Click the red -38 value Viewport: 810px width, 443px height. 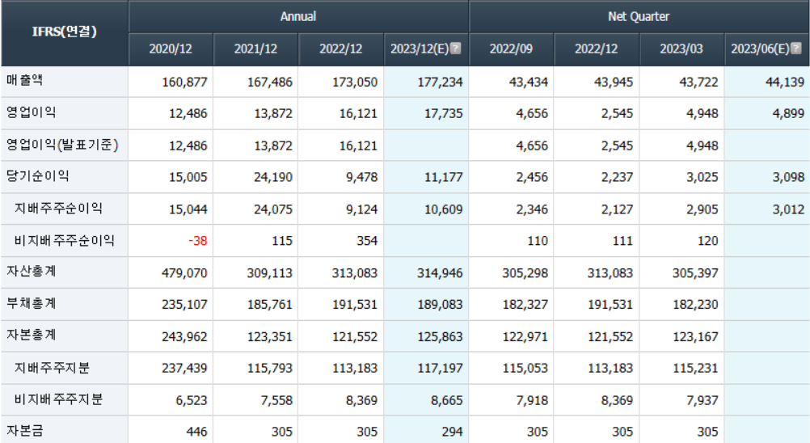click(x=198, y=241)
